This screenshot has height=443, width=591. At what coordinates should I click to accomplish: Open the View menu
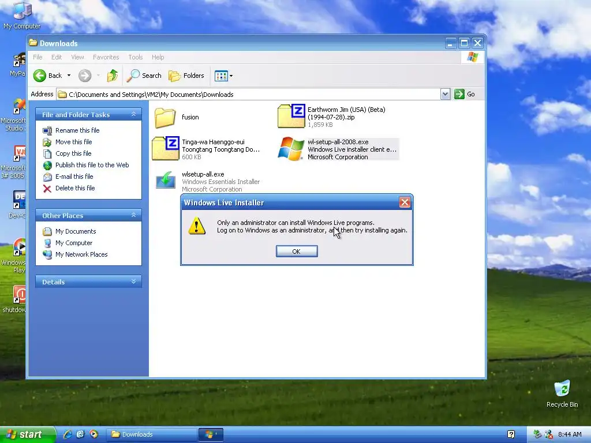tap(78, 57)
